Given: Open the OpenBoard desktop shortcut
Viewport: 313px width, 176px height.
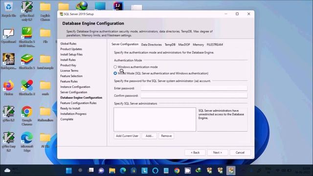Looking at the screenshot, I should tap(9, 36).
